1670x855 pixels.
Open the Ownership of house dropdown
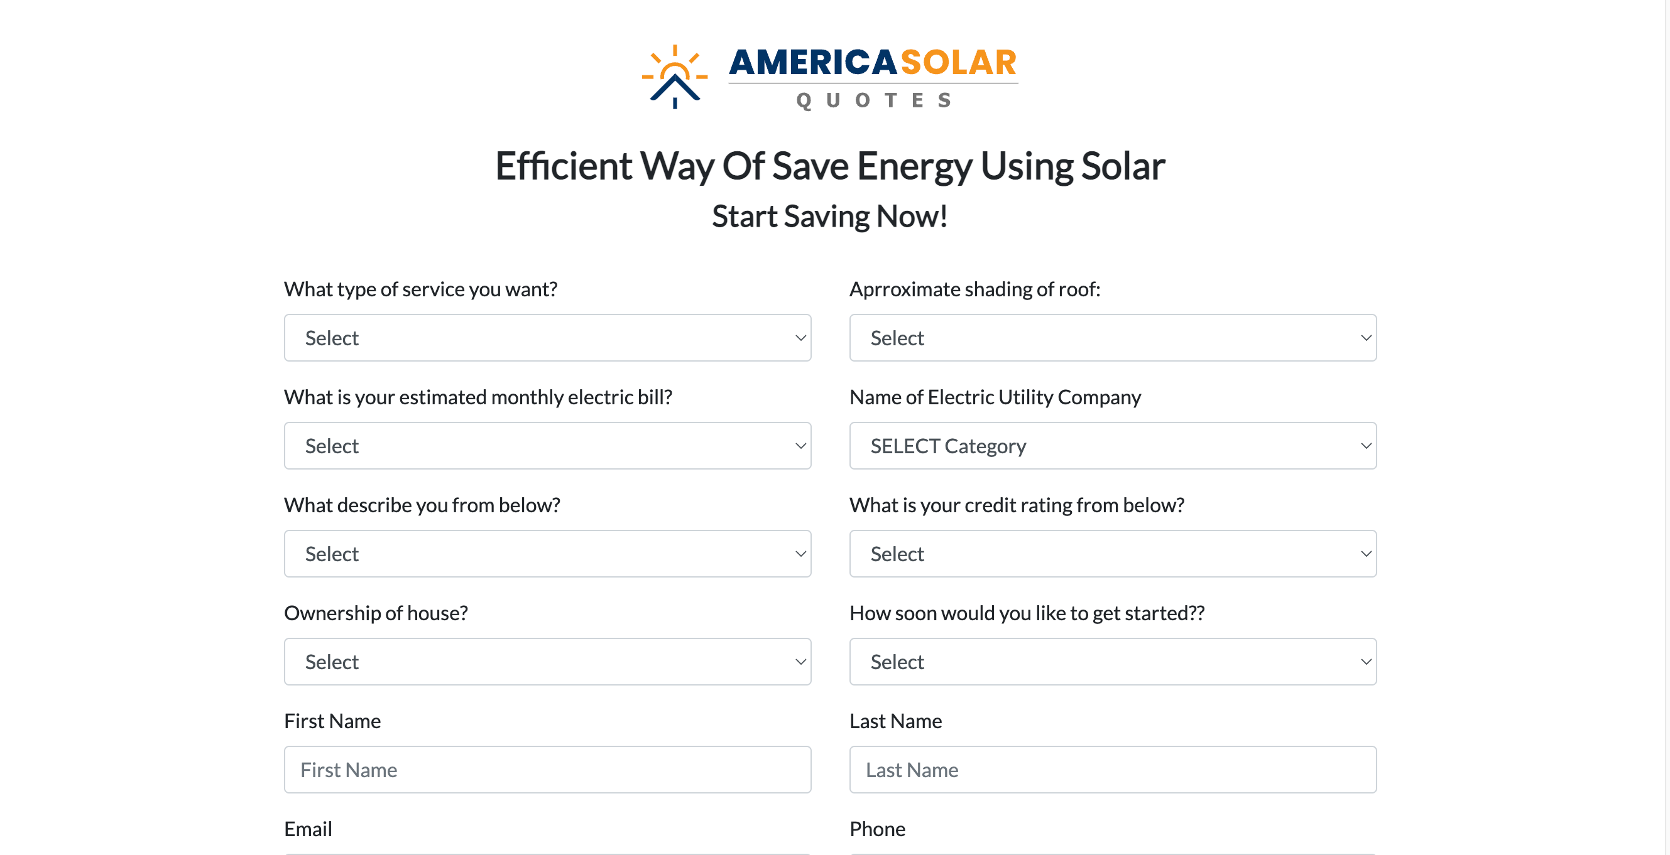(x=547, y=661)
